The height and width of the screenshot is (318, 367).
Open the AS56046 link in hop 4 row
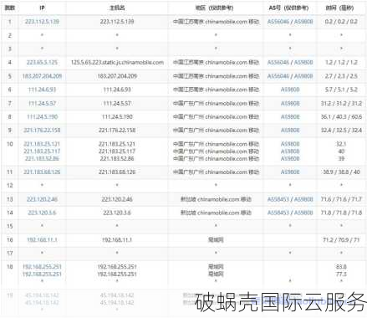tap(278, 62)
